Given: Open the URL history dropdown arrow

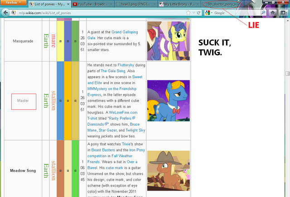Looking at the screenshot, I should coord(193,13).
